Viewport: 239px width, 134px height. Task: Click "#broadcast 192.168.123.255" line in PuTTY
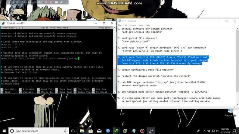[19, 73]
